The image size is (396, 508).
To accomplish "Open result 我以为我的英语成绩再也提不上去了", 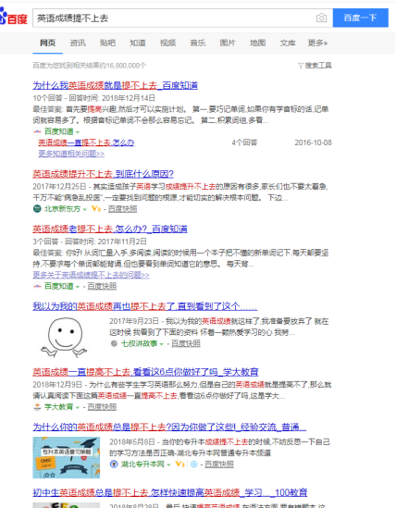I will click(x=145, y=306).
